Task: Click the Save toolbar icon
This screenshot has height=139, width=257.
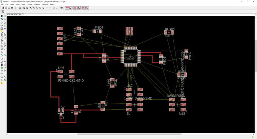Action: click(x=6, y=8)
